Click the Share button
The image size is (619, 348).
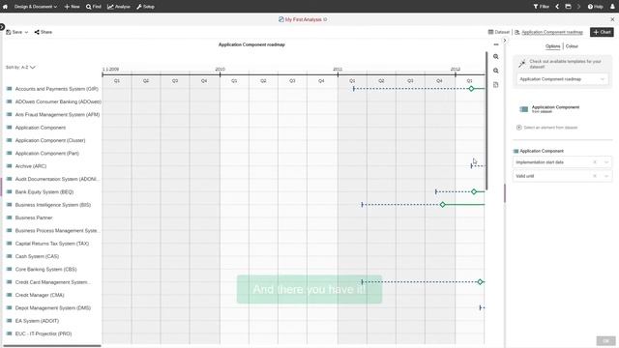43,32
